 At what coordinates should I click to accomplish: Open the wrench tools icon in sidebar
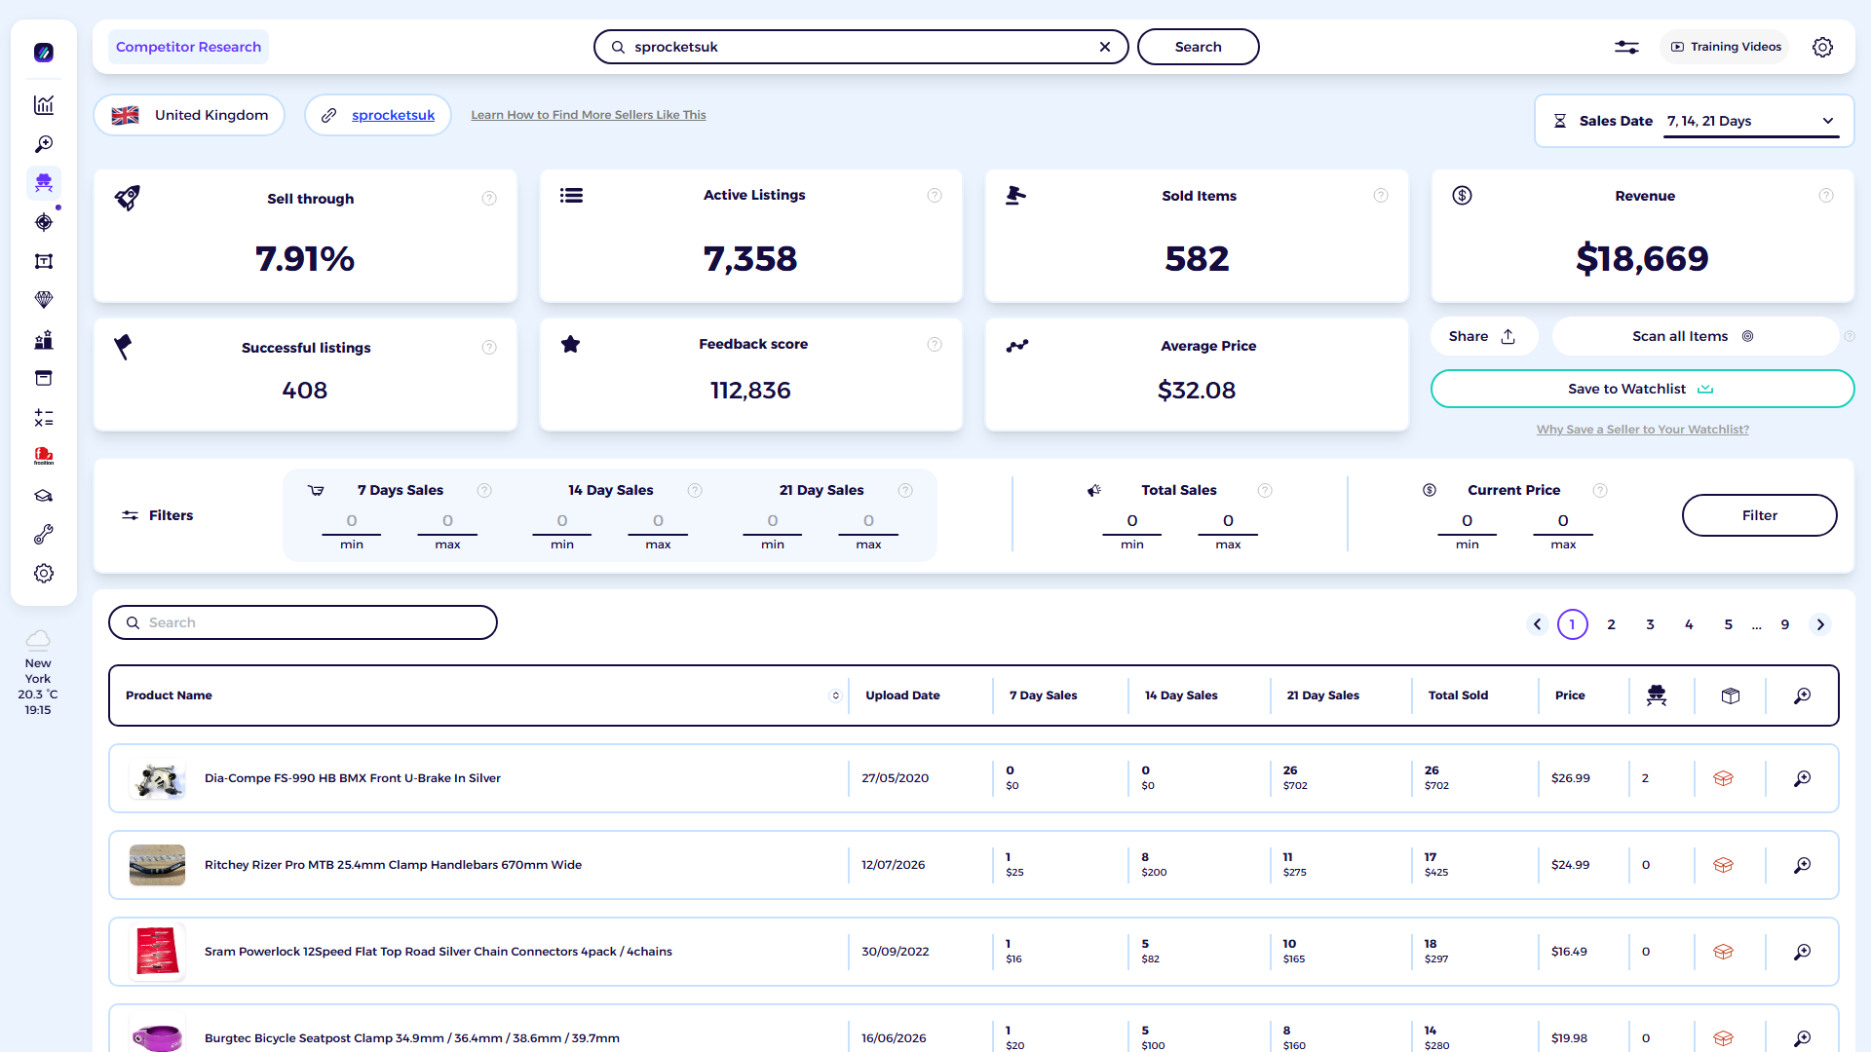click(x=44, y=535)
